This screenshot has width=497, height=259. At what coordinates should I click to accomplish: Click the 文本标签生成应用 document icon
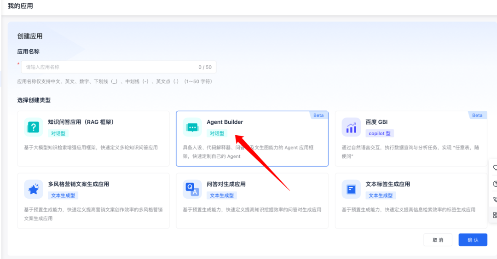(351, 189)
